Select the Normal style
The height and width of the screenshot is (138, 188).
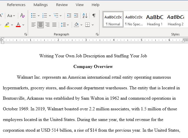(113, 19)
